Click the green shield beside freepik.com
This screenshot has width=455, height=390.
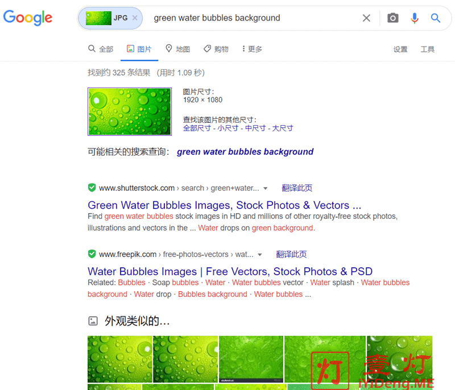(92, 254)
